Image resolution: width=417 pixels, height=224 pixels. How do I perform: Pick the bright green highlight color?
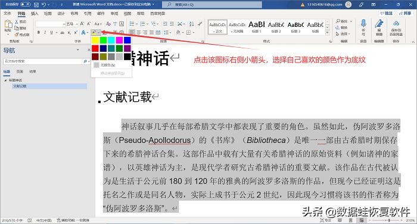(x=103, y=40)
